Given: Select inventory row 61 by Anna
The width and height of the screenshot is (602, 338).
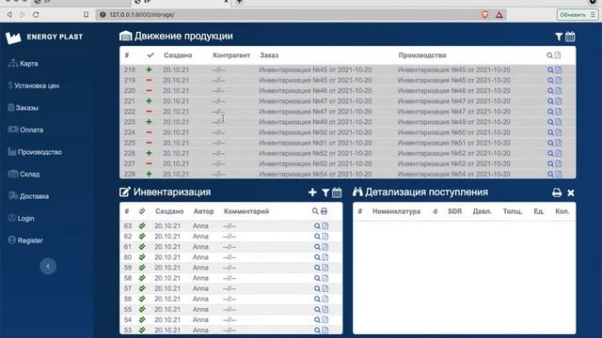Looking at the screenshot, I should [x=230, y=247].
